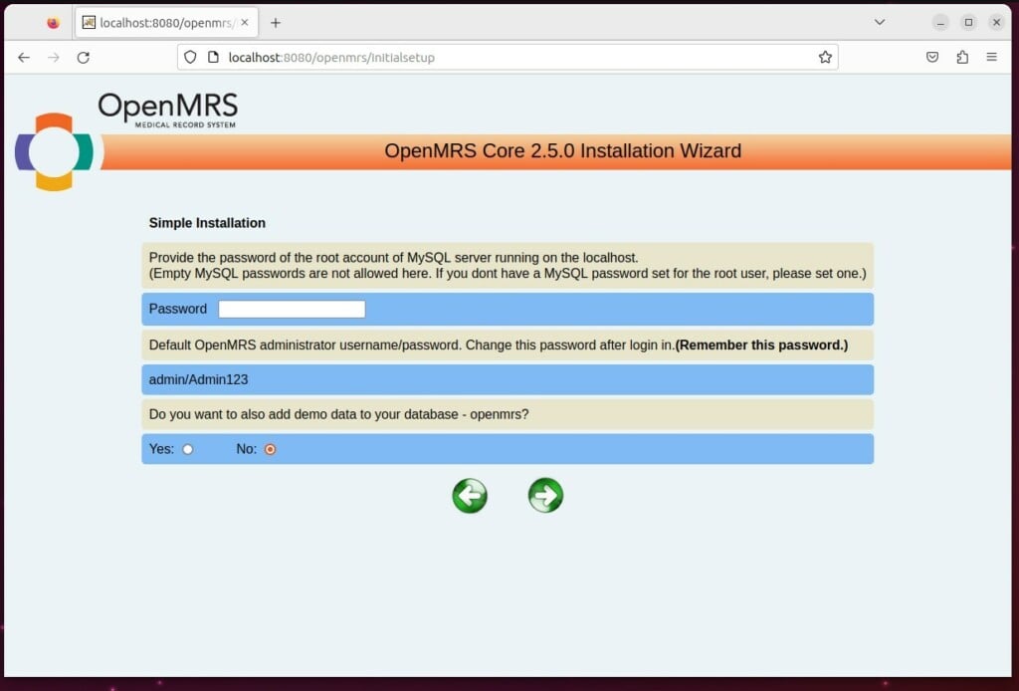The width and height of the screenshot is (1019, 691).
Task: Select the No radio button
Action: coord(270,448)
